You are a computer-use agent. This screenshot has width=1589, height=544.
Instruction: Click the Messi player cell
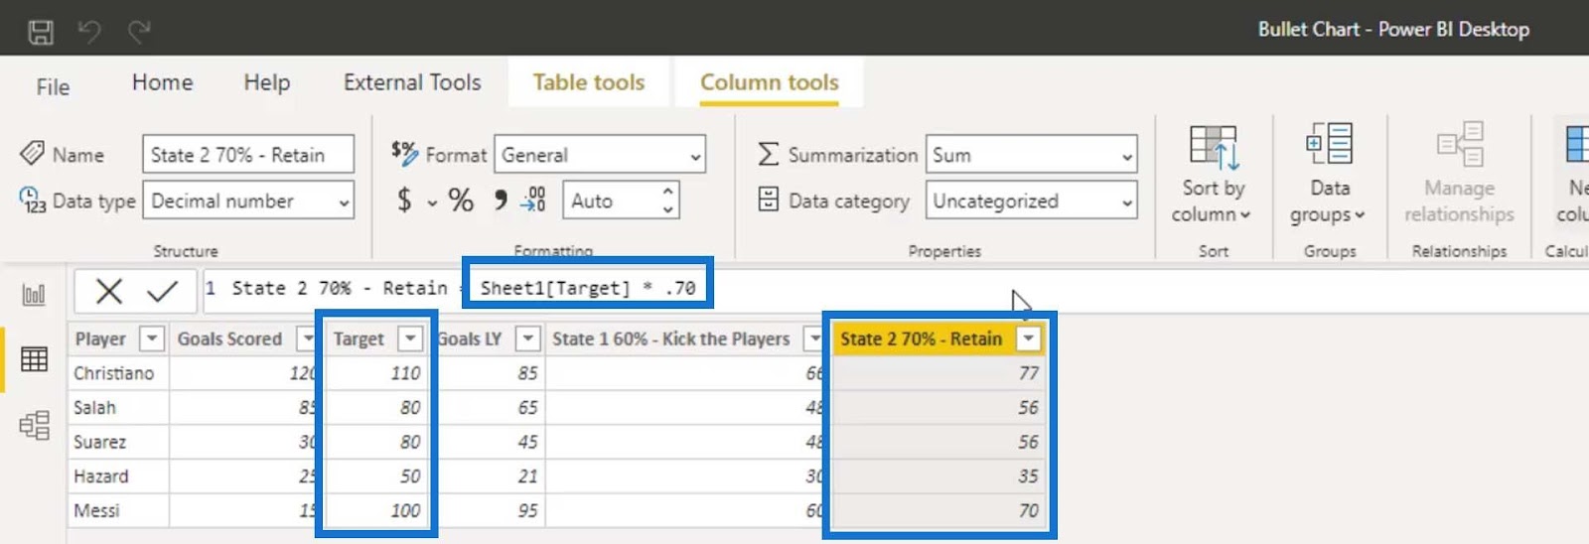click(x=118, y=511)
